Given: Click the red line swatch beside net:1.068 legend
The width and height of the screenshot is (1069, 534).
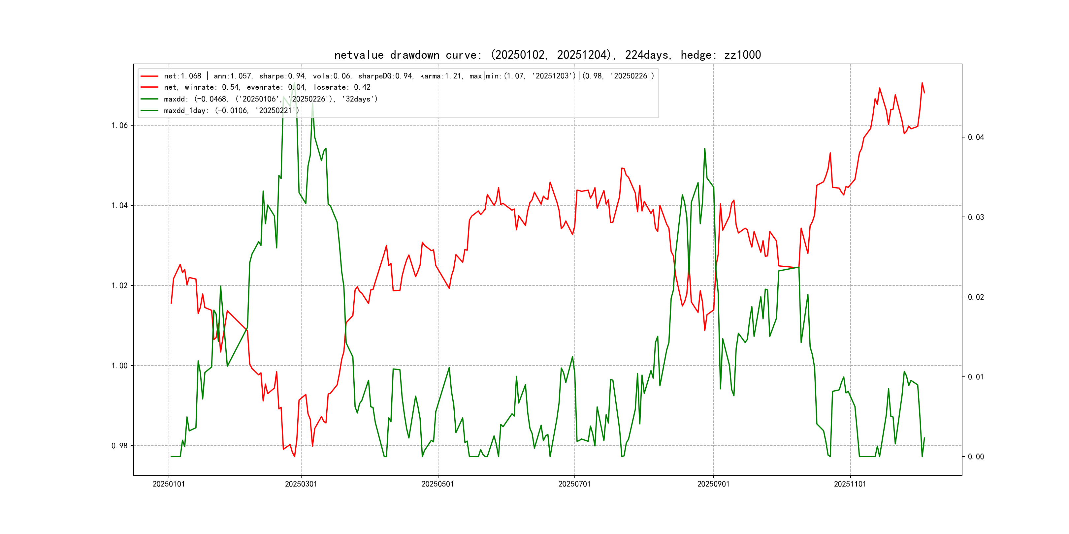Looking at the screenshot, I should pos(149,76).
